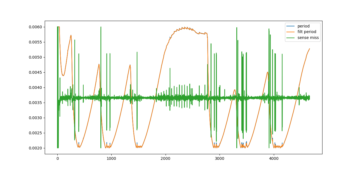
Task: Click the 2000 x-axis tick label
Action: (166, 158)
